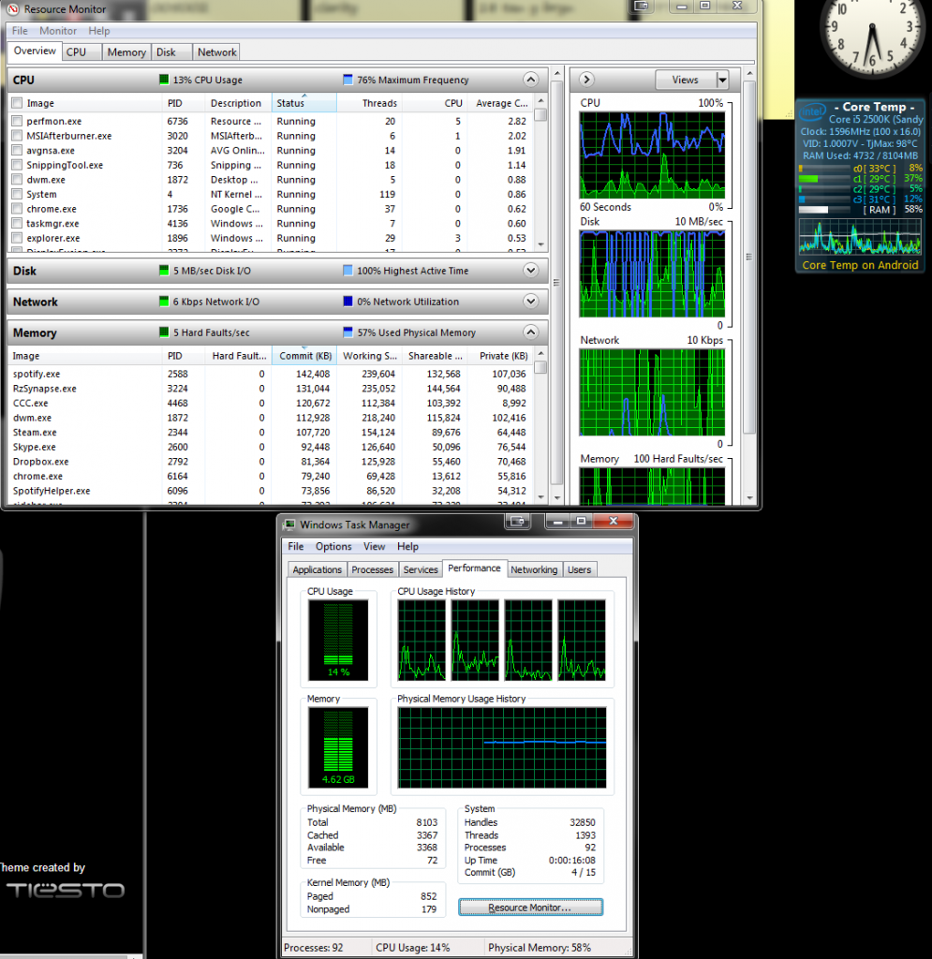Click the Intel logo in Core Temp gadget
This screenshot has width=932, height=959.
(x=813, y=112)
